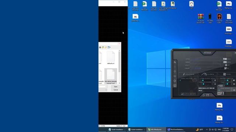Open the taskbar clock and date
Image resolution: width=236 pixels, height=132 pixels.
click(x=225, y=129)
